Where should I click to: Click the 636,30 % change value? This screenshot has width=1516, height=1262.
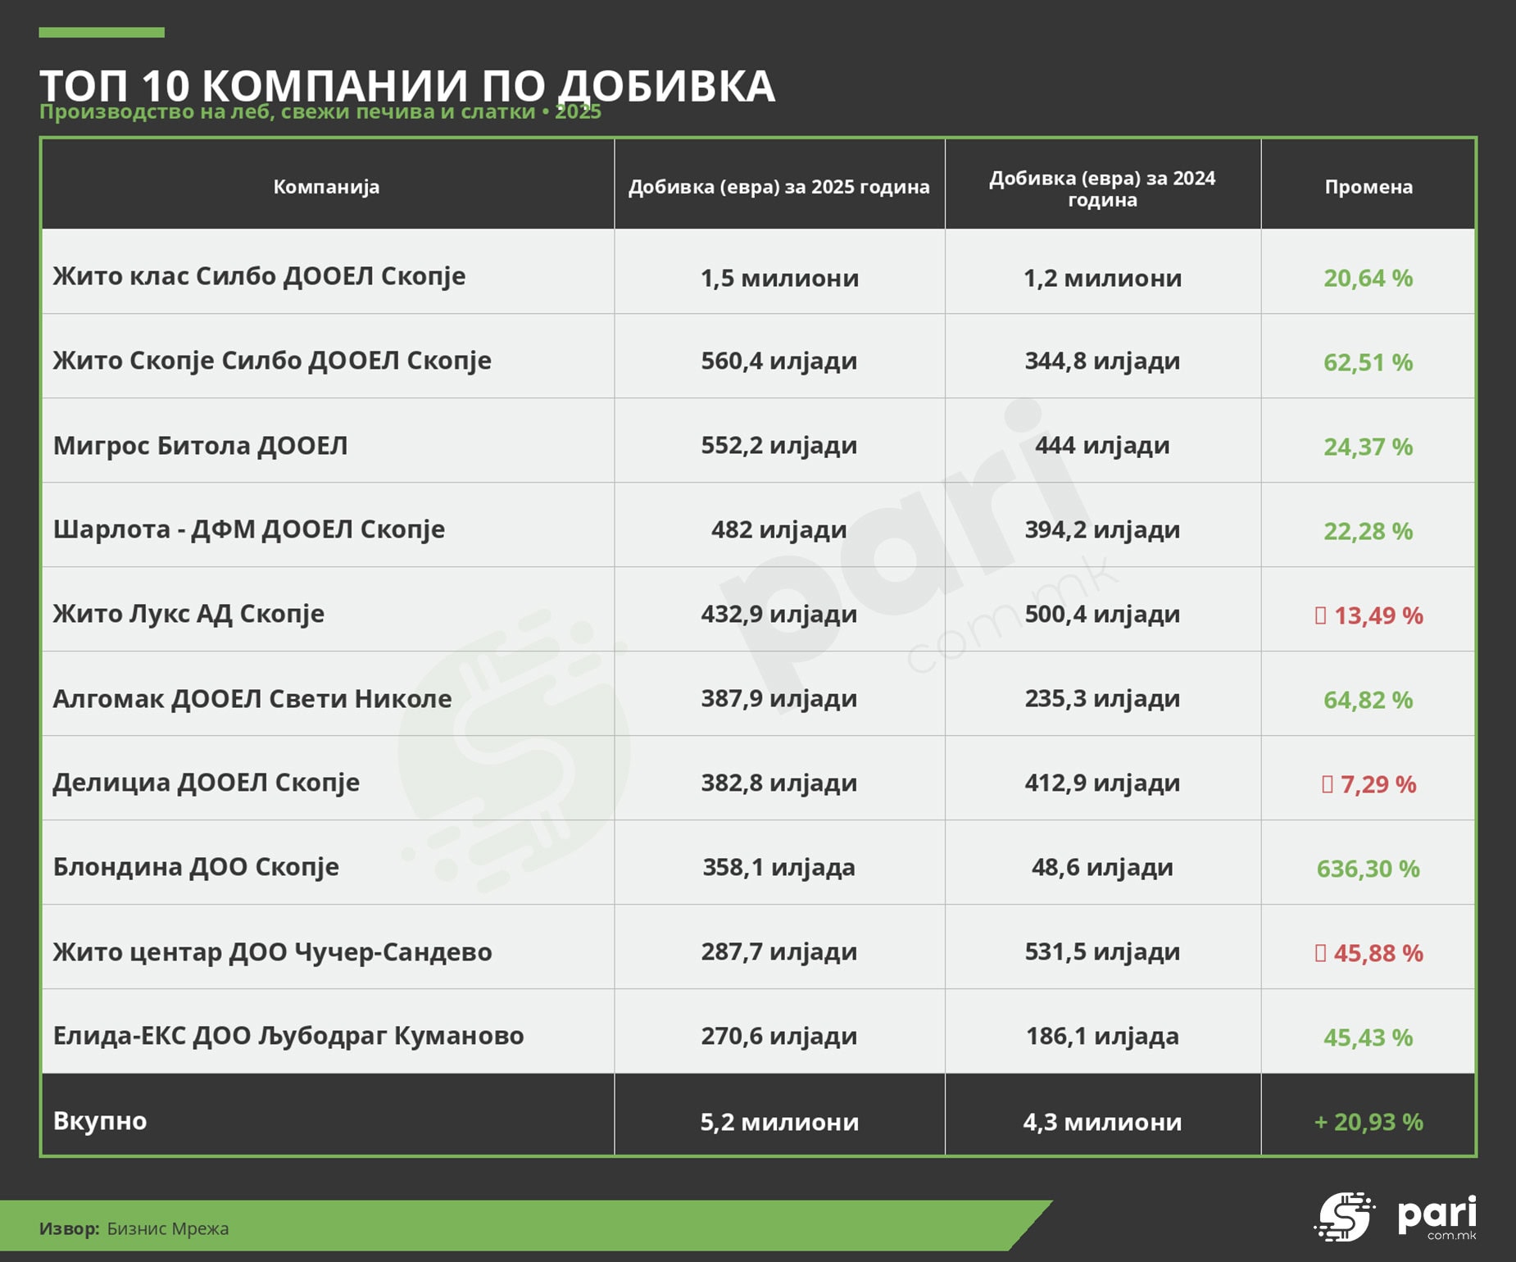point(1368,869)
